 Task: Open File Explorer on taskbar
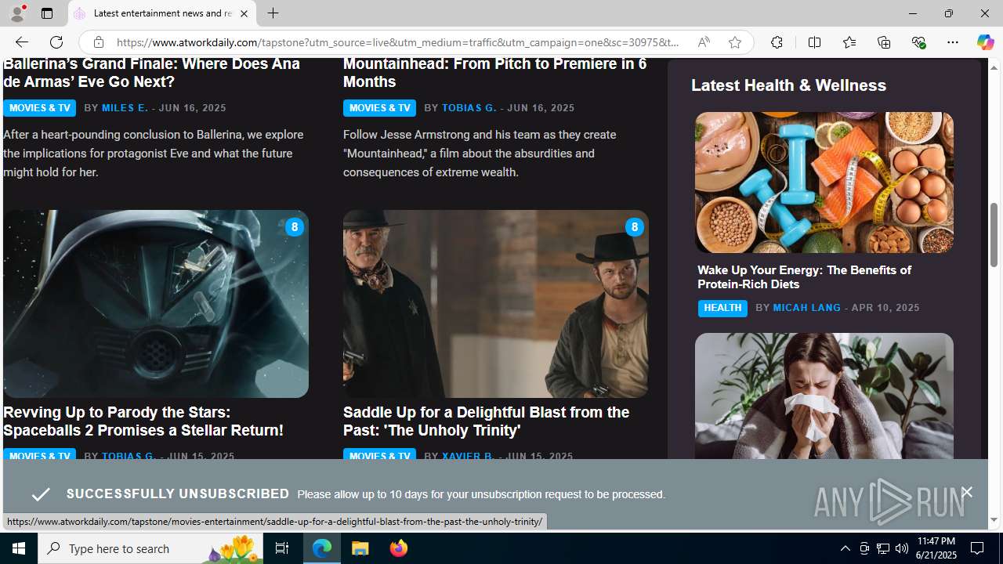pos(360,548)
